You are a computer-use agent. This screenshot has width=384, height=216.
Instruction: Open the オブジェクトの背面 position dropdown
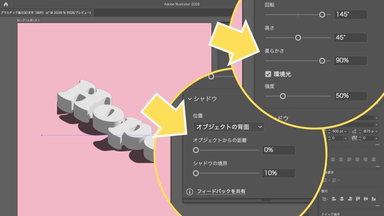(228, 127)
